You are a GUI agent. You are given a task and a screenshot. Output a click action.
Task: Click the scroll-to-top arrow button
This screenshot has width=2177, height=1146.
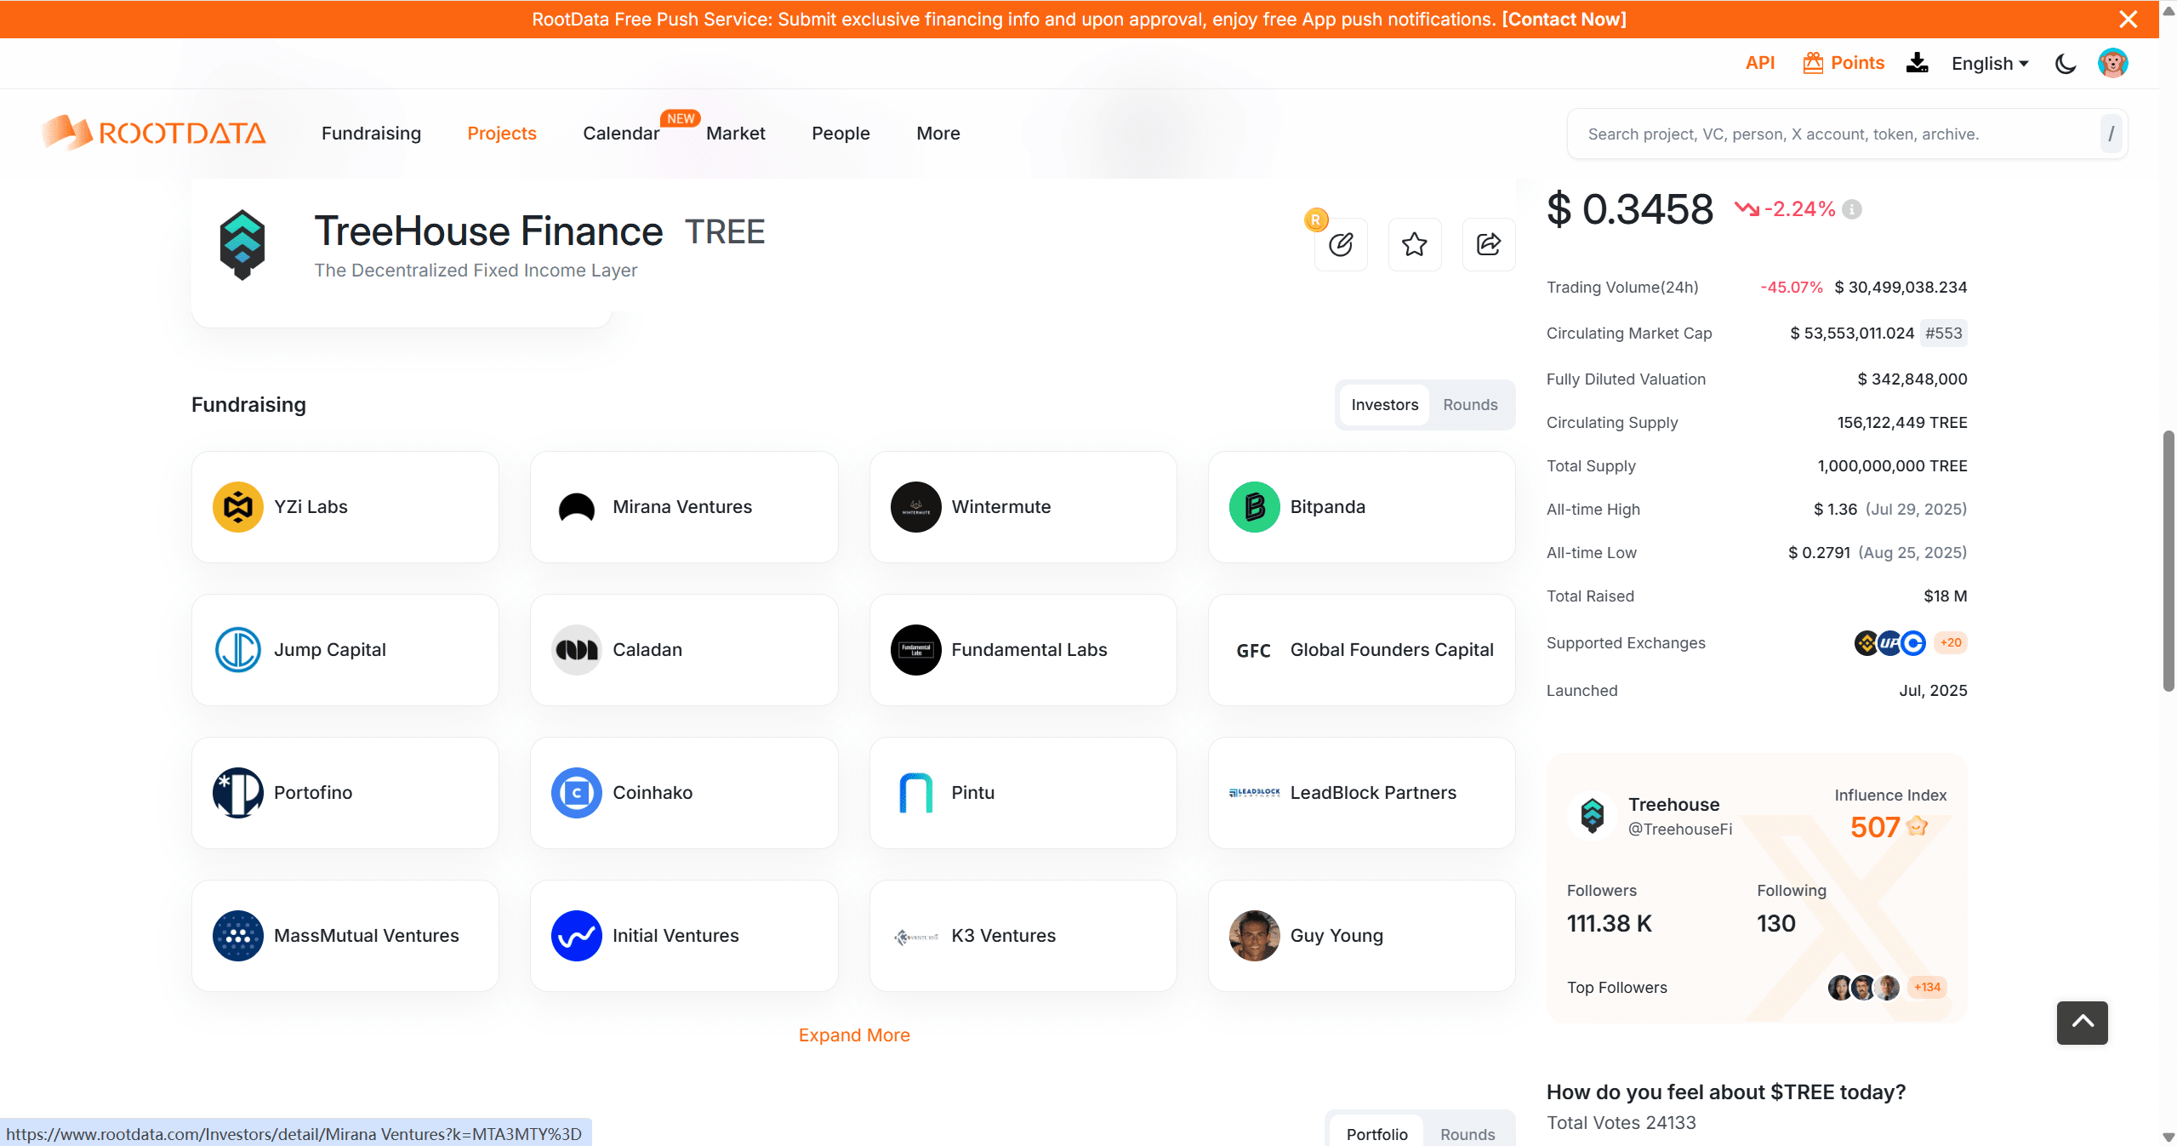[2082, 1023]
